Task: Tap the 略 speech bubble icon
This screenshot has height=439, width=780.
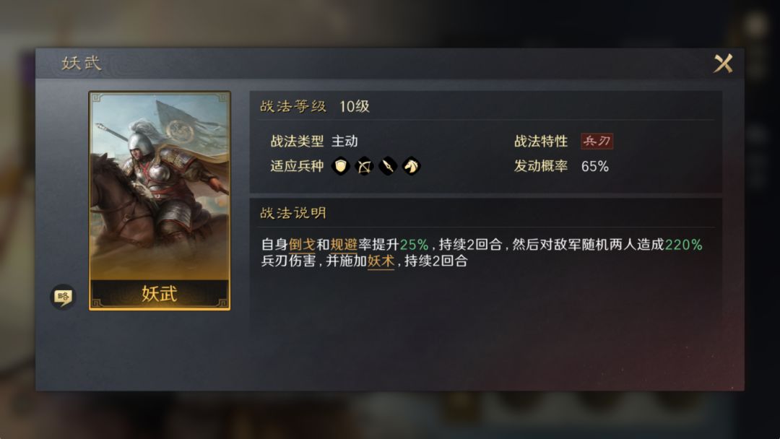Action: (63, 297)
